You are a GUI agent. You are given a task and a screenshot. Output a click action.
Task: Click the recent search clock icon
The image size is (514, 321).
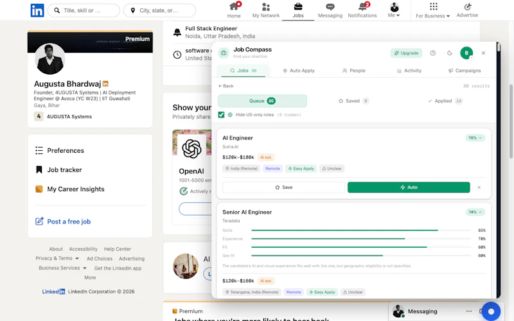tap(177, 55)
